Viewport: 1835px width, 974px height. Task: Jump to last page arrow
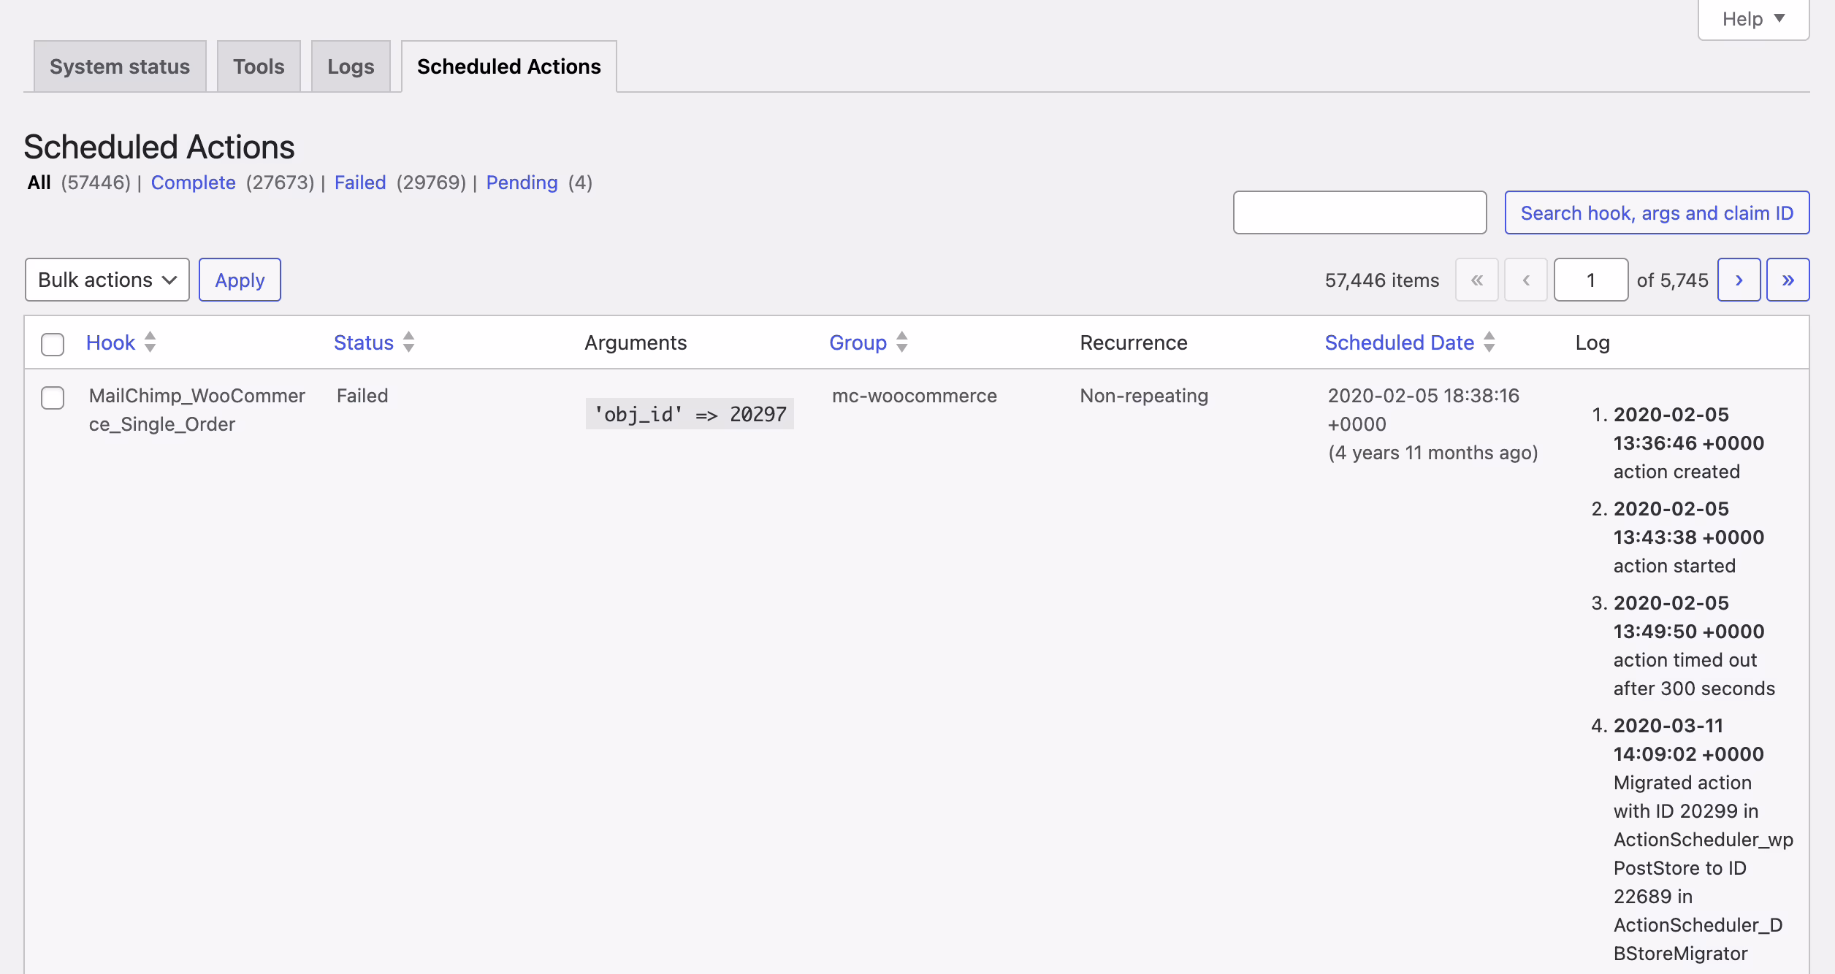1788,280
